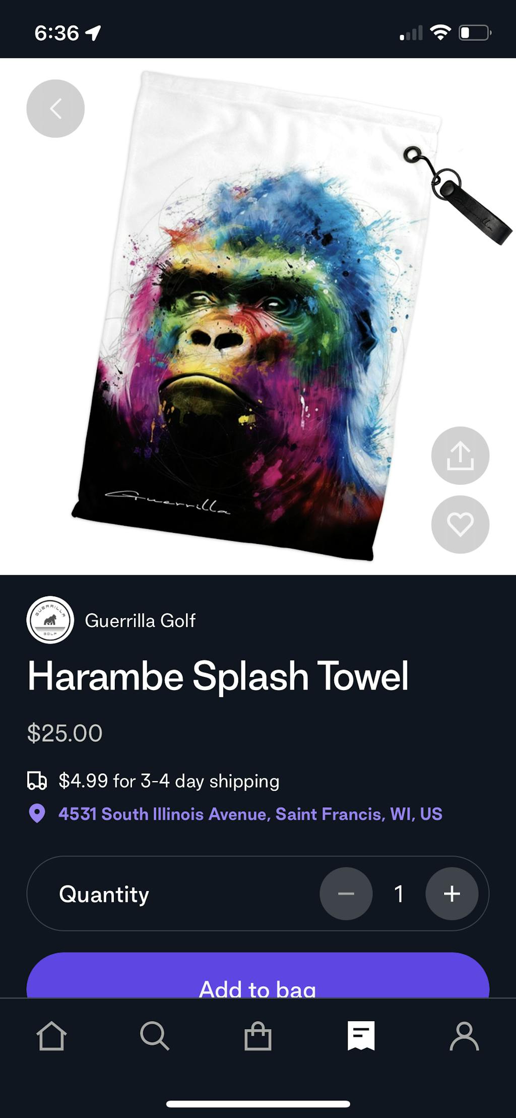Viewport: 516px width, 1118px height.
Task: Tap the Guerrilla Golf logo avatar
Action: 50,620
